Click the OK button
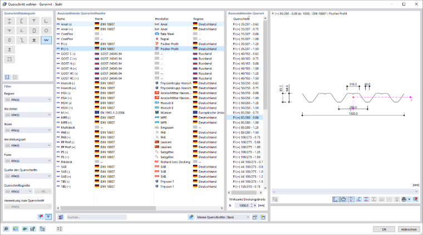 pyautogui.click(x=384, y=229)
